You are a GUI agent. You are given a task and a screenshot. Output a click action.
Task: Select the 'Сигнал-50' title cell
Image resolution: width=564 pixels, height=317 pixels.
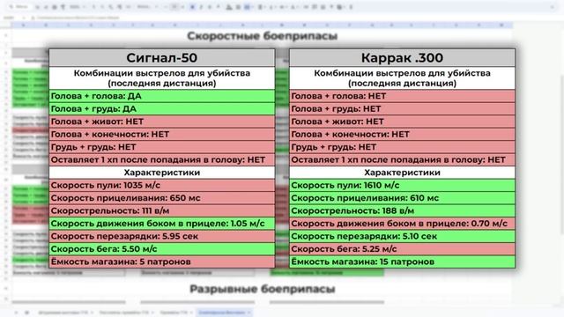[162, 58]
